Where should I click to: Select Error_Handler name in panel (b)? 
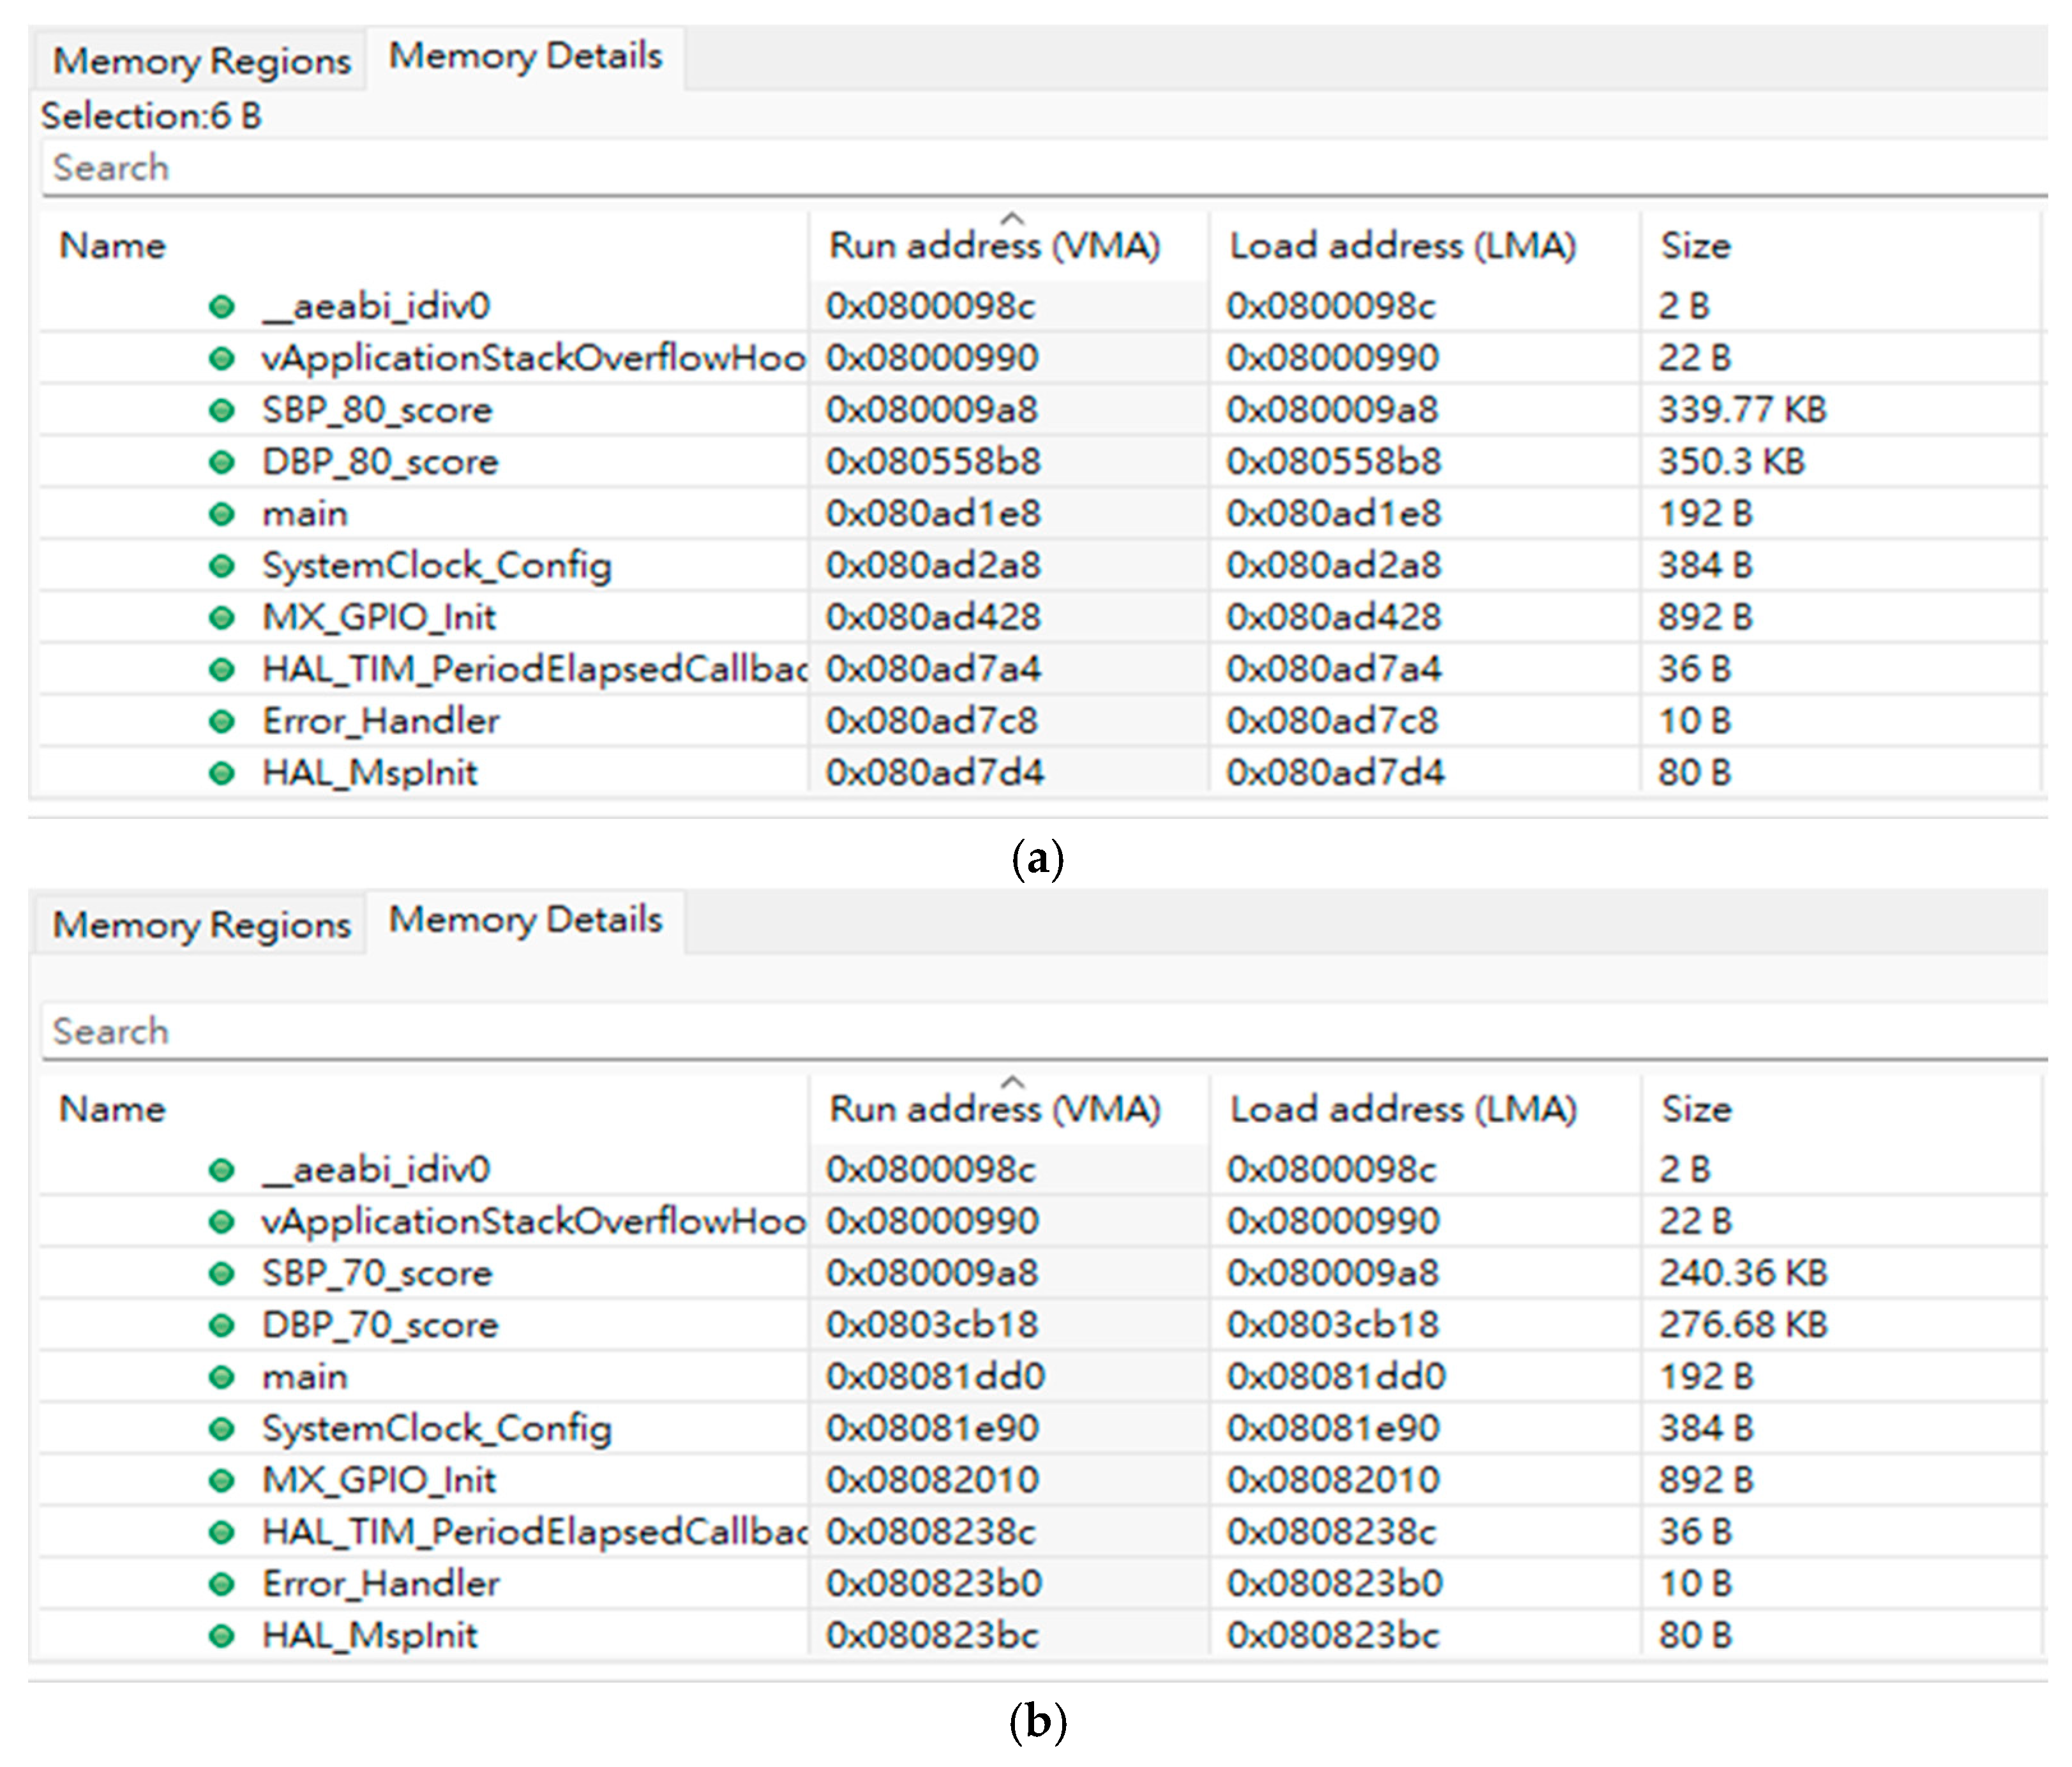pos(381,1584)
